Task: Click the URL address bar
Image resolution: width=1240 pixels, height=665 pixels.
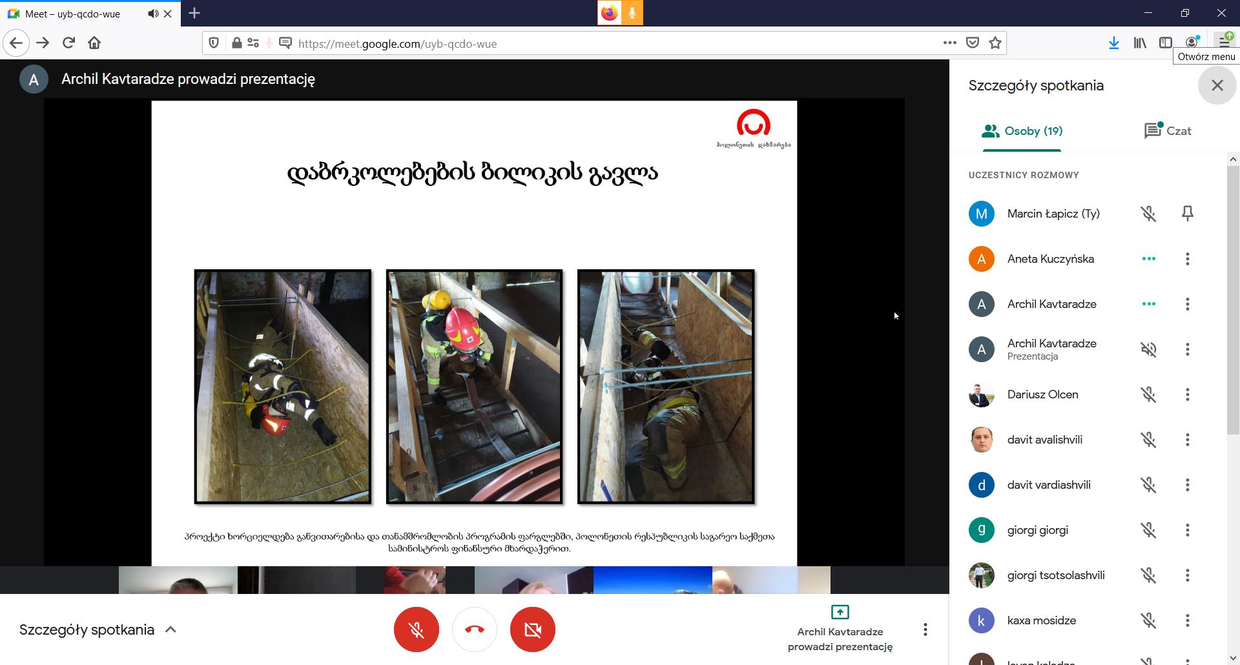Action: 581,43
